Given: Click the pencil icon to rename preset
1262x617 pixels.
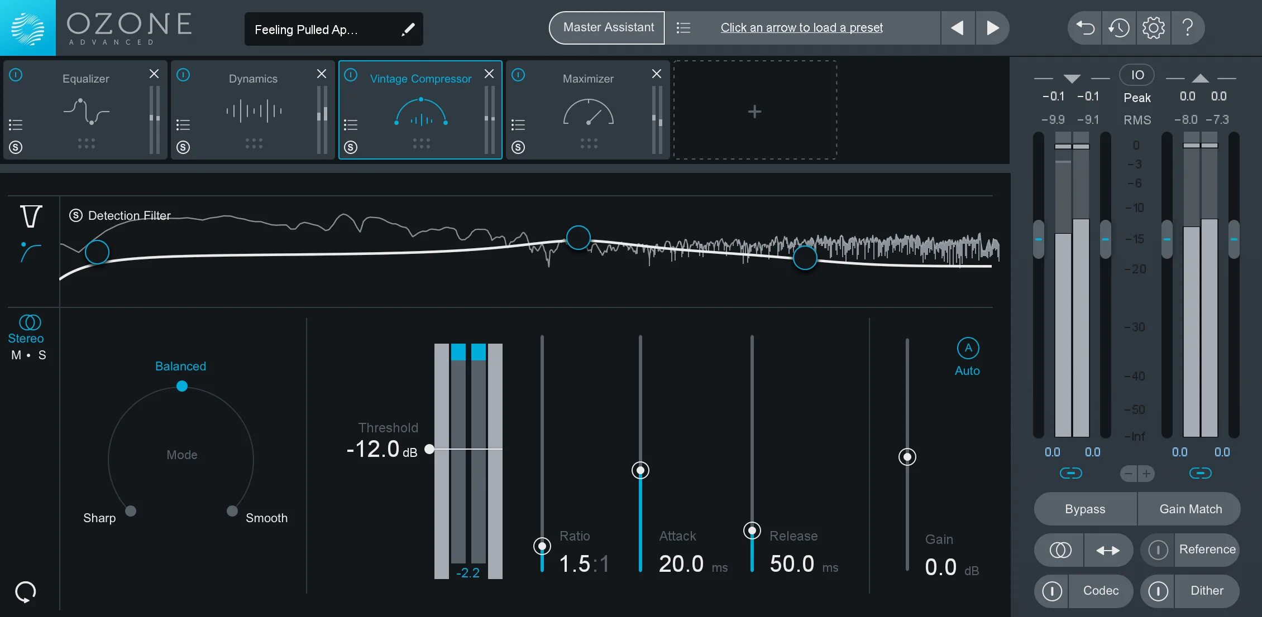Looking at the screenshot, I should tap(408, 29).
